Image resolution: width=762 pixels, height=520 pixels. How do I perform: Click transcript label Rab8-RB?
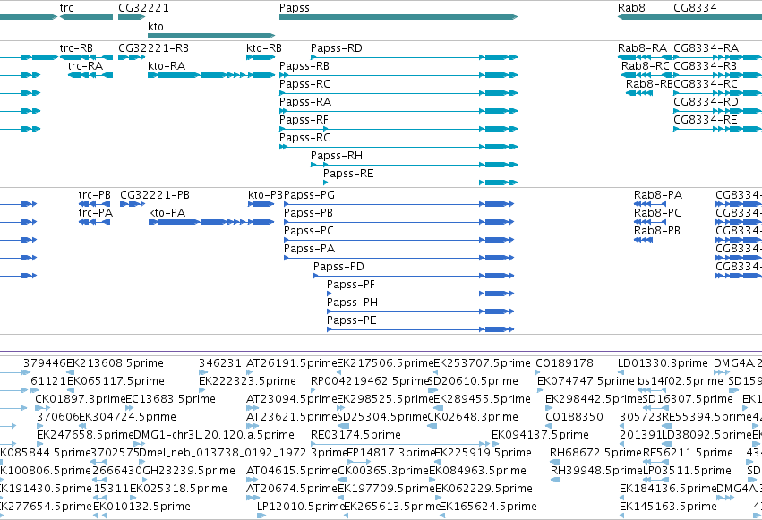[649, 84]
